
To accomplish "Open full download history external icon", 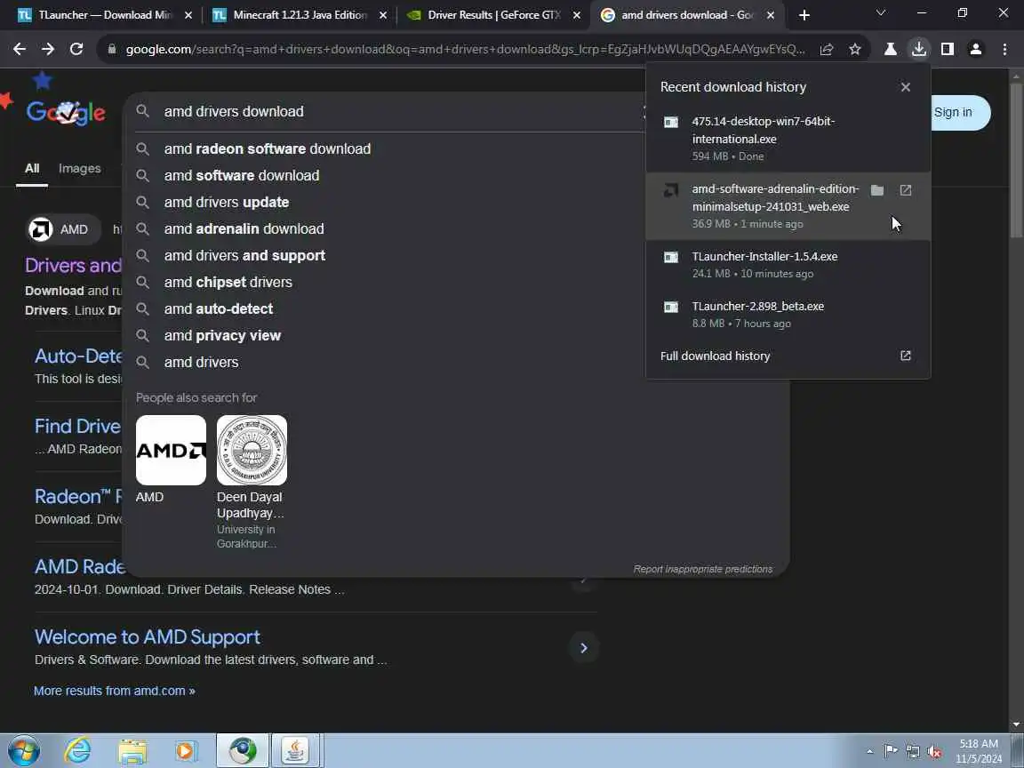I will 906,356.
